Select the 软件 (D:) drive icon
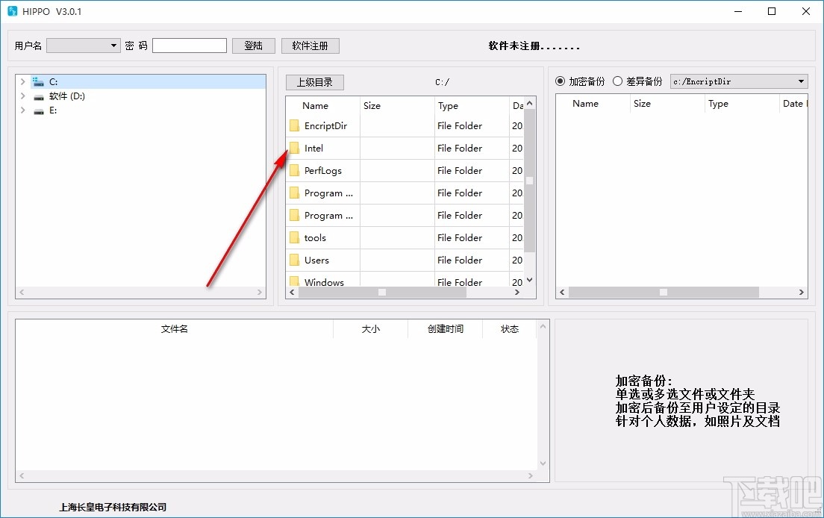824x518 pixels. [39, 96]
